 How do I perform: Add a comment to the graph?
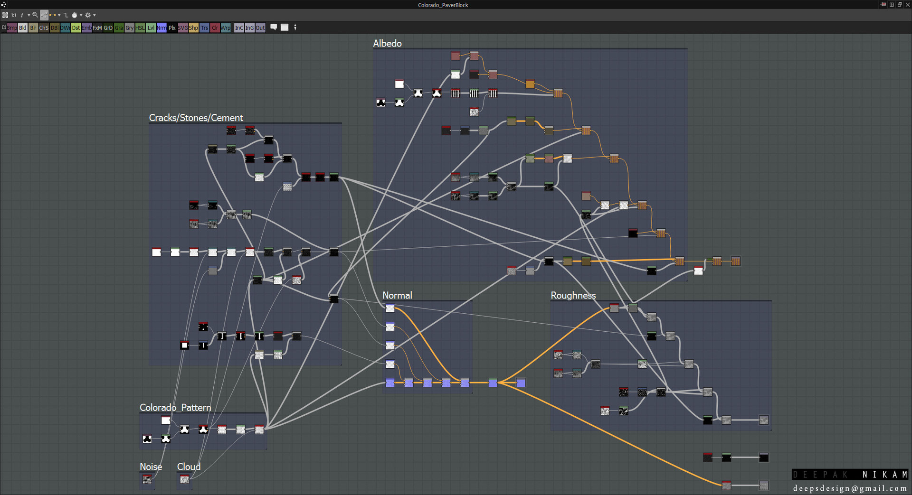274,27
